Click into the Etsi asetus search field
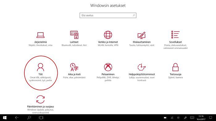 pos(108,15)
